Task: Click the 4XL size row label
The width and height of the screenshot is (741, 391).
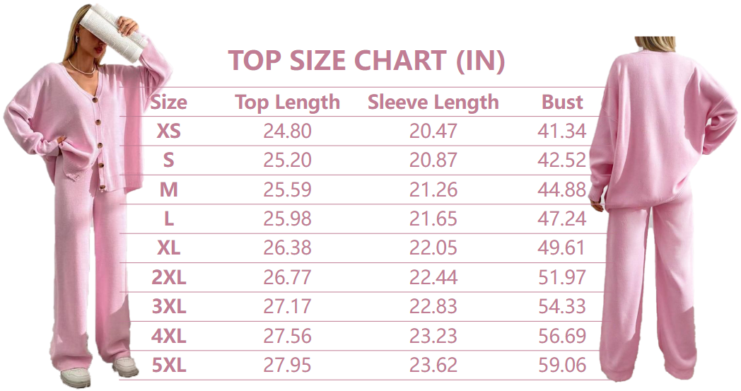Action: tap(169, 337)
